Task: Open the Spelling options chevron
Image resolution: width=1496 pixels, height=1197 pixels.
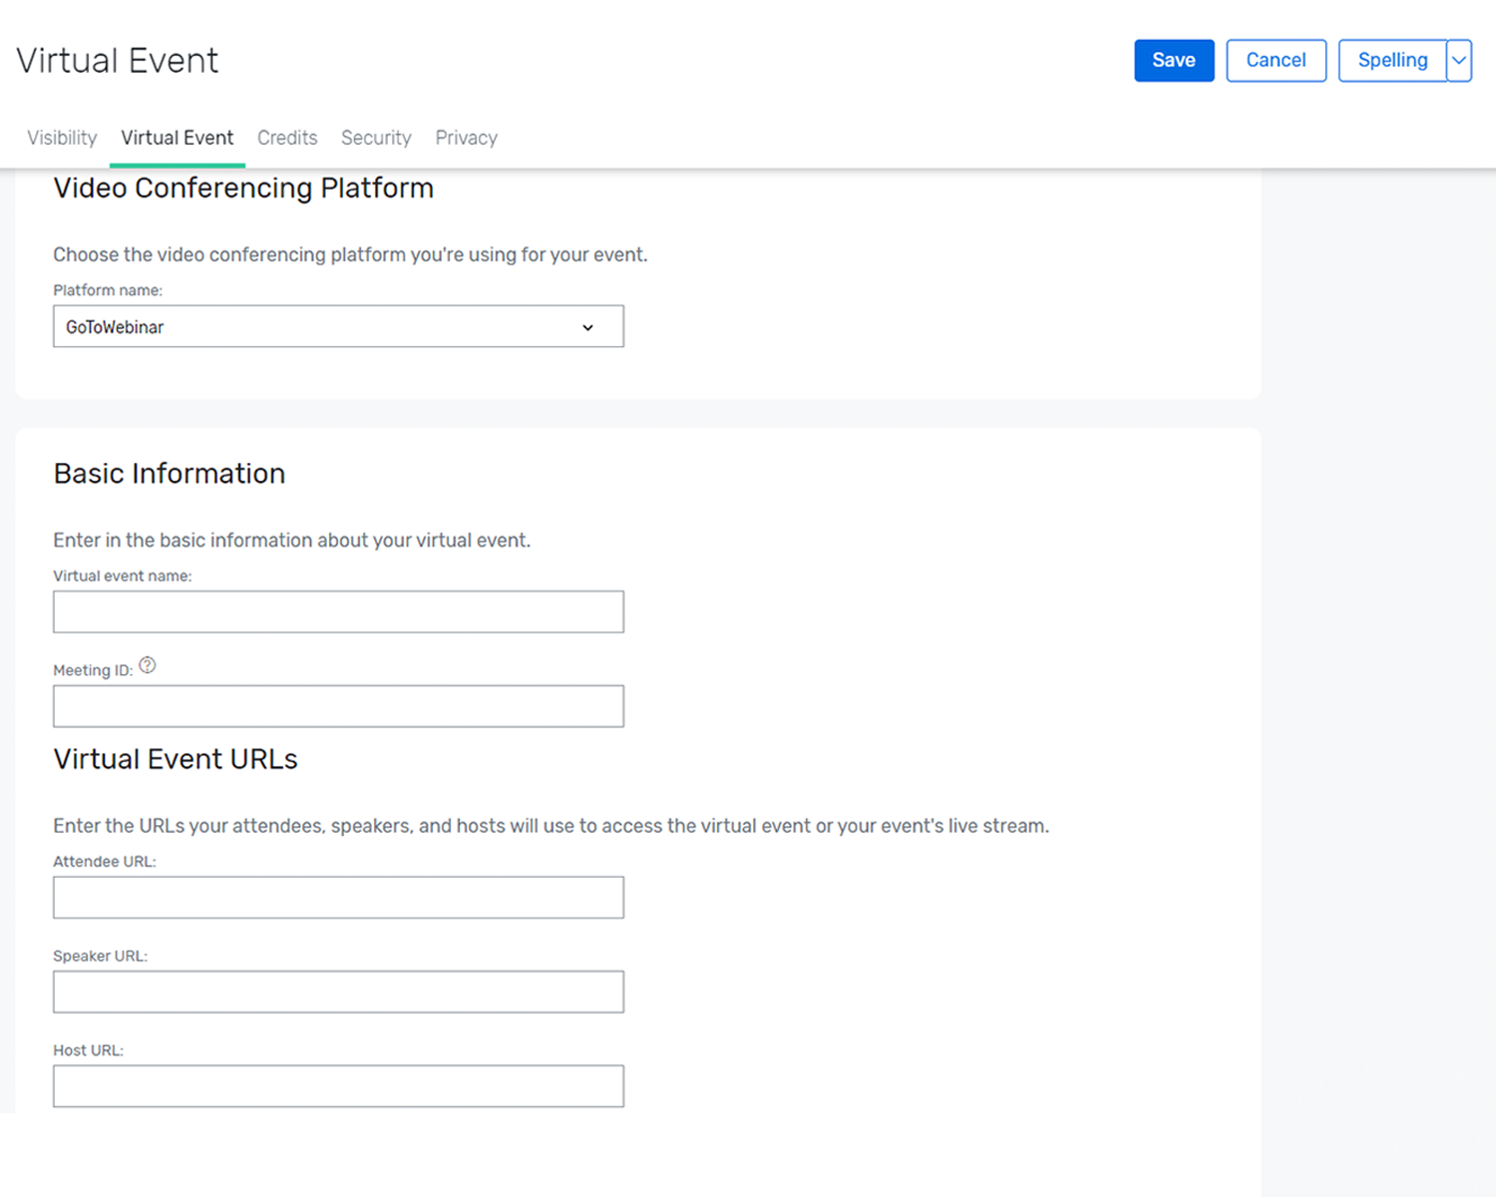Action: [x=1459, y=60]
